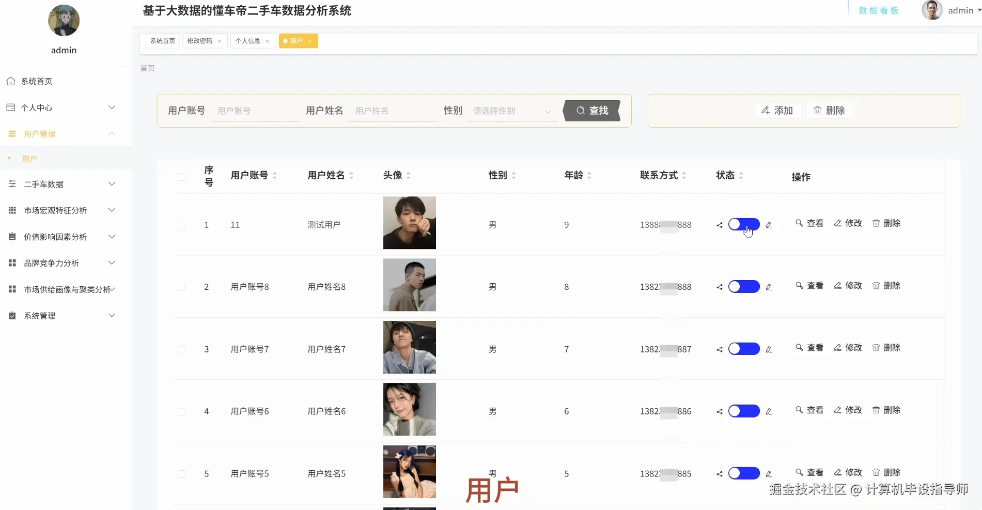982x510 pixels.
Task: Switch to the 系统首页 tab
Action: click(x=163, y=41)
